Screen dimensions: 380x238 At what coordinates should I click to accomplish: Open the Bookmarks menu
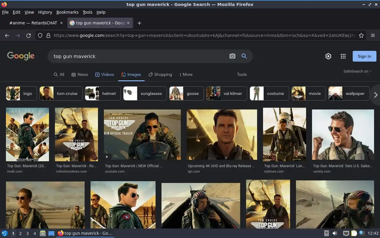click(67, 12)
